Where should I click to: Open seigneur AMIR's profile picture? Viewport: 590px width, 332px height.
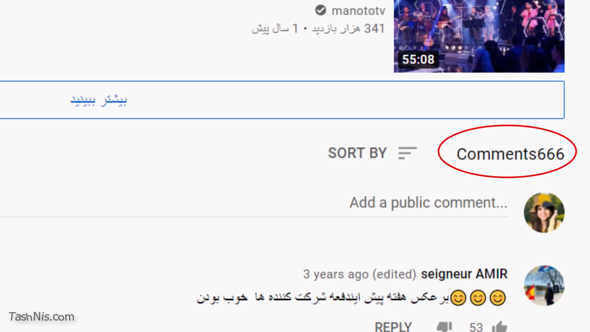pyautogui.click(x=544, y=286)
